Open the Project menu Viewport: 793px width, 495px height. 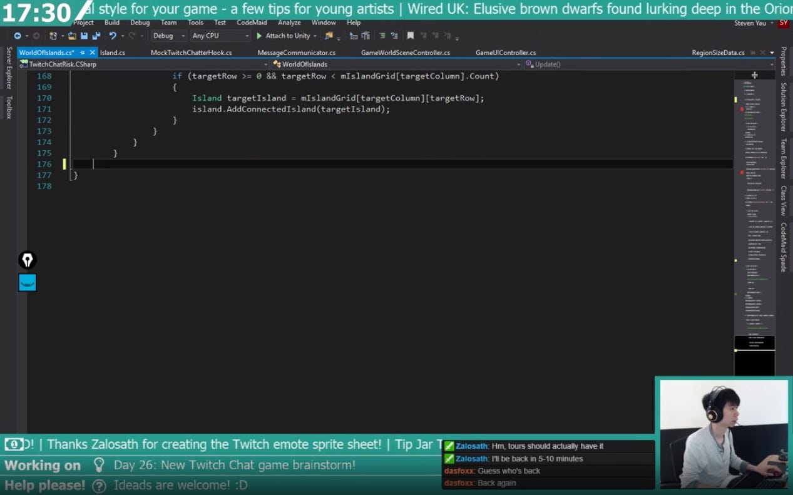point(83,23)
